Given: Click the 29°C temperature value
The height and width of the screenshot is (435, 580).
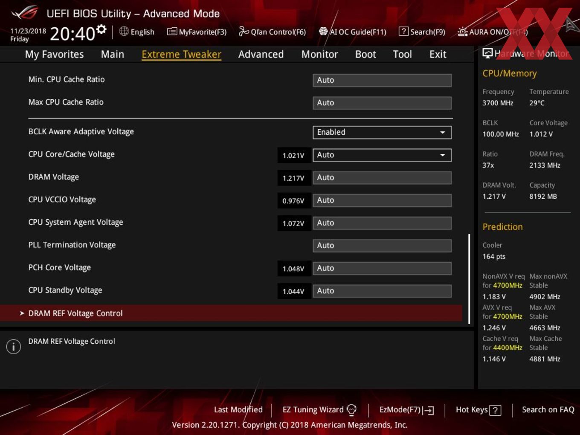Looking at the screenshot, I should (x=537, y=103).
